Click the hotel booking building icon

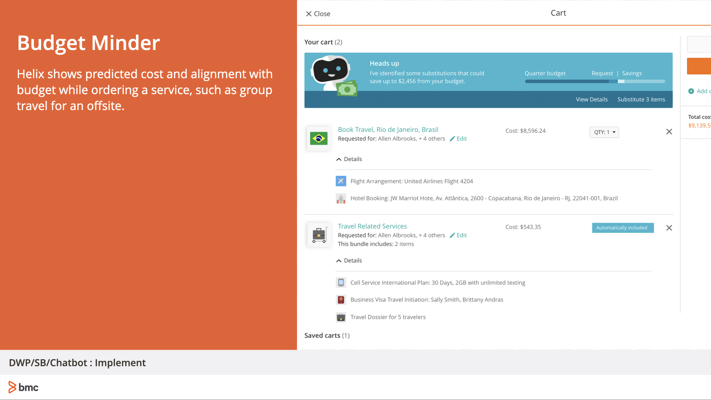[341, 199]
